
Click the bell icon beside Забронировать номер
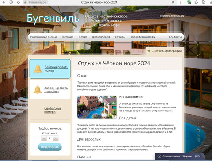pos(38,69)
